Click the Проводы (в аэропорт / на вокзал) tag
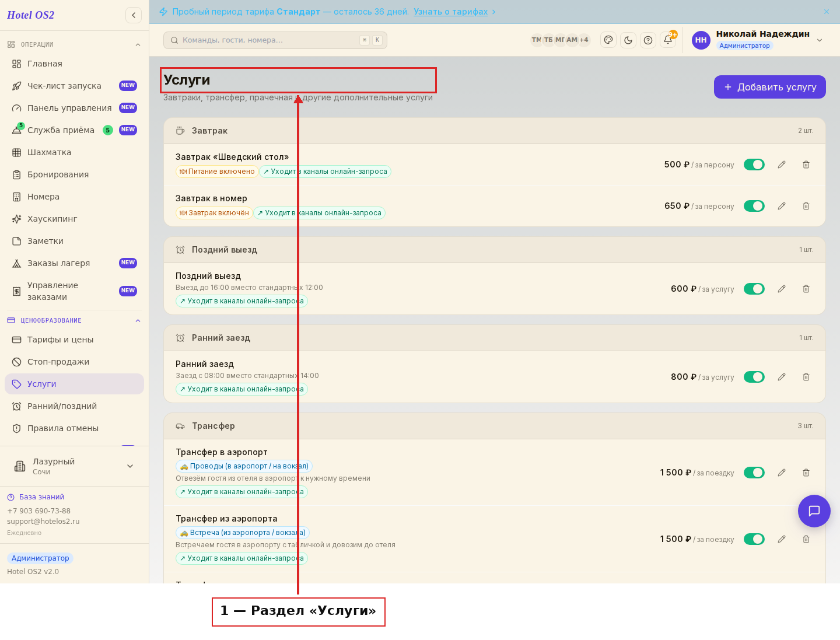This screenshot has width=840, height=640. coord(244,466)
